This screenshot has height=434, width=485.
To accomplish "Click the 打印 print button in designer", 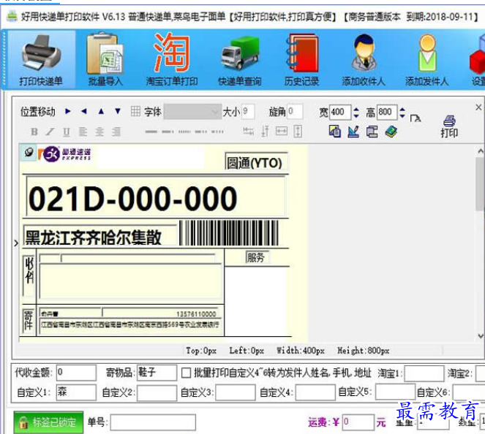I will 449,126.
